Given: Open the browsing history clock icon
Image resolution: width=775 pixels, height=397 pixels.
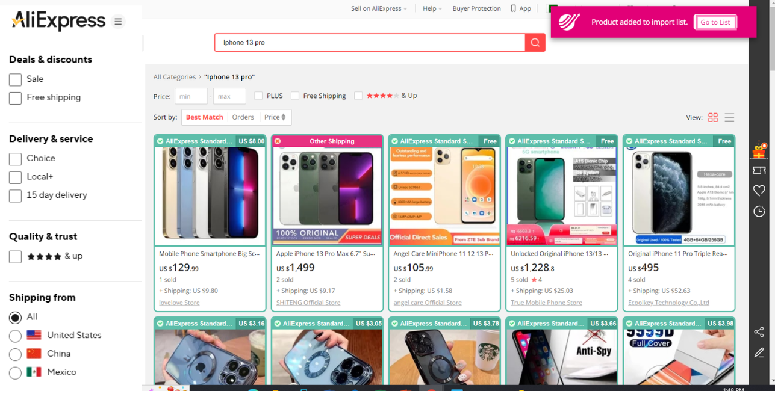Looking at the screenshot, I should coord(759,211).
